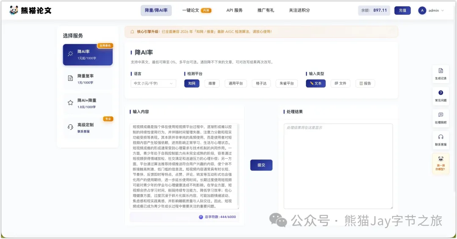457x239 pixels.
Task: Open API 服务 navigation item
Action: point(234,10)
